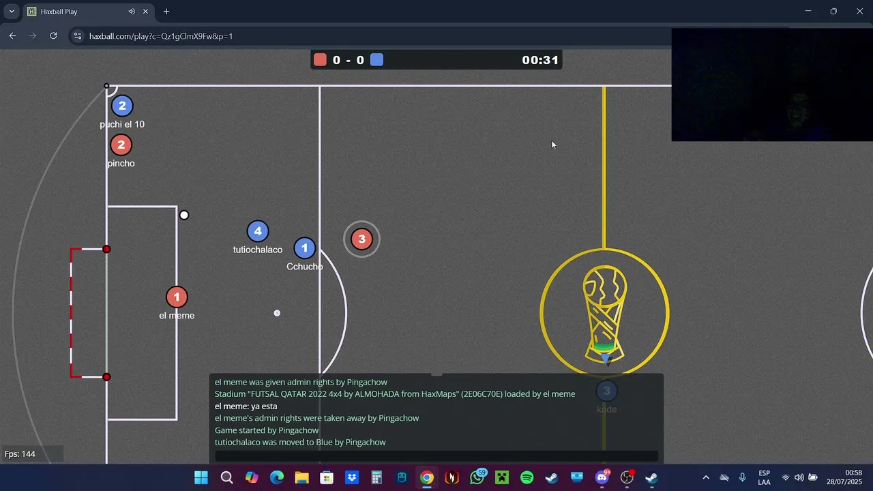
Task: Click red player 2 pincho
Action: (121, 145)
